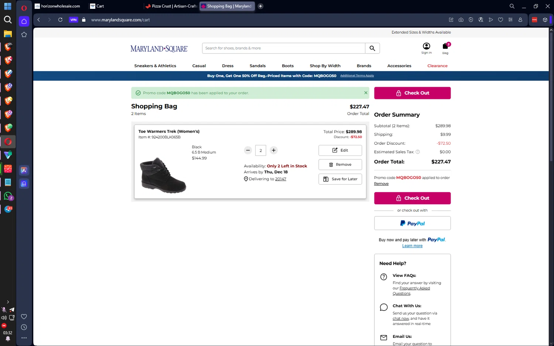Click the Estimated Sales Tax info icon
The height and width of the screenshot is (346, 554).
[x=418, y=152]
